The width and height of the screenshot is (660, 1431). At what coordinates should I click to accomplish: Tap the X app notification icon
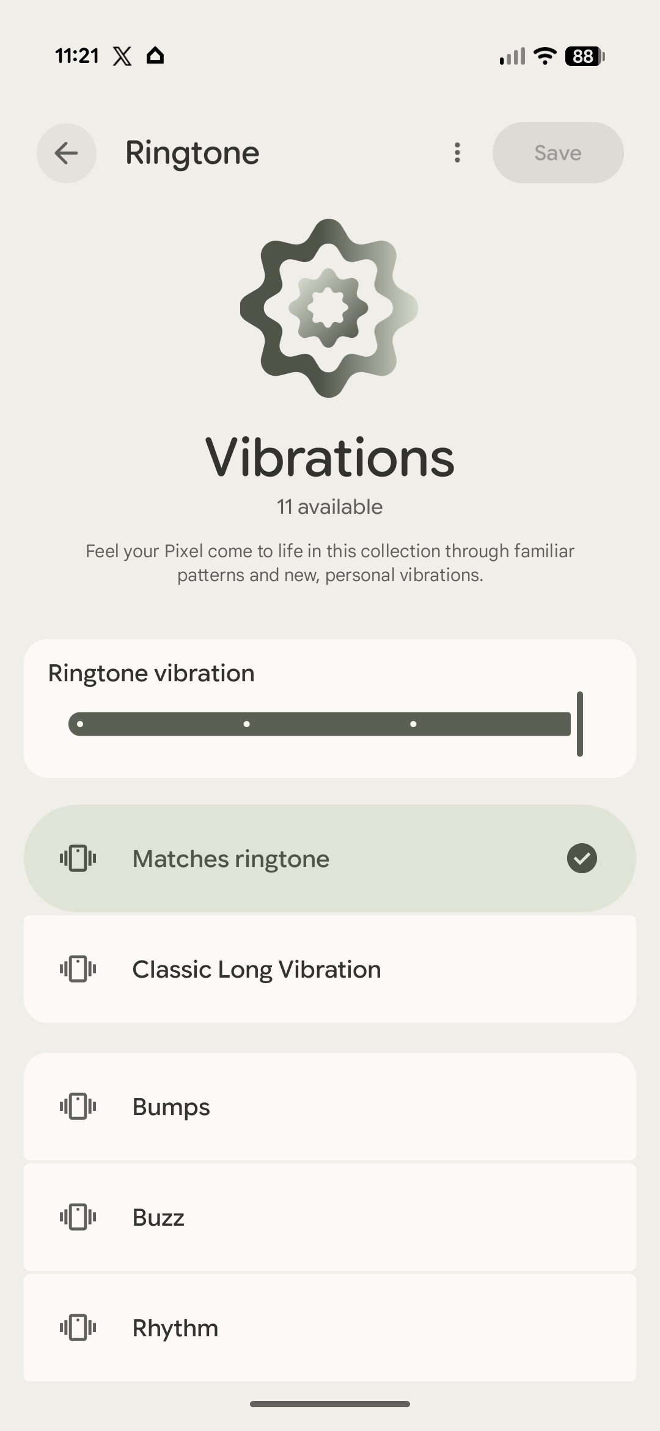pyautogui.click(x=122, y=56)
